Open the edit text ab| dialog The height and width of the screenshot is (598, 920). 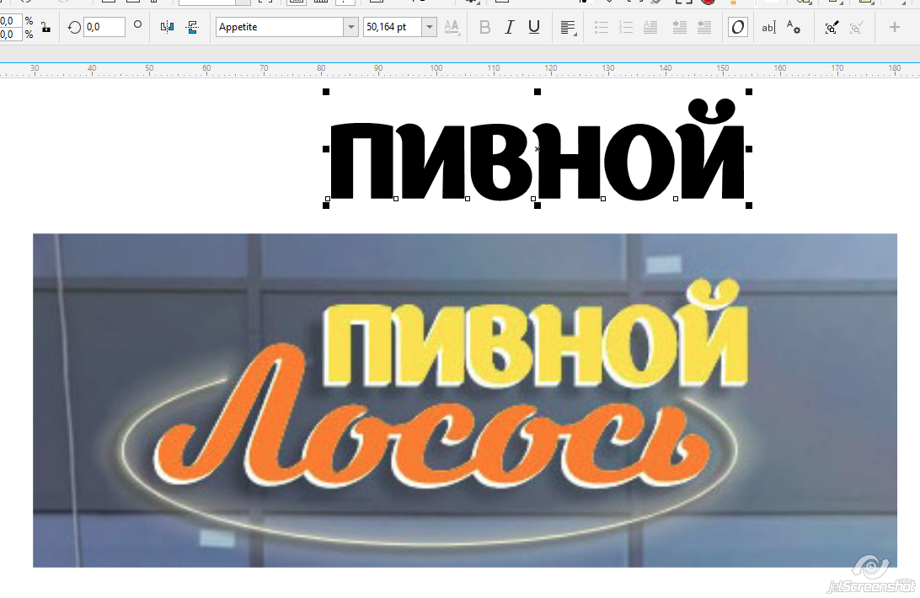point(768,27)
